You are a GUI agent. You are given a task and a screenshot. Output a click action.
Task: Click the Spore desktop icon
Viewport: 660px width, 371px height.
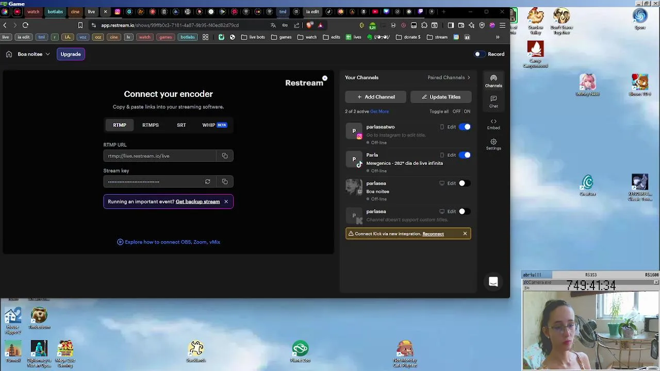(640, 19)
